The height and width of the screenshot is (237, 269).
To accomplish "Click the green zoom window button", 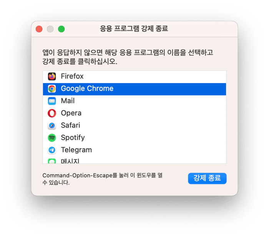I will [x=61, y=29].
